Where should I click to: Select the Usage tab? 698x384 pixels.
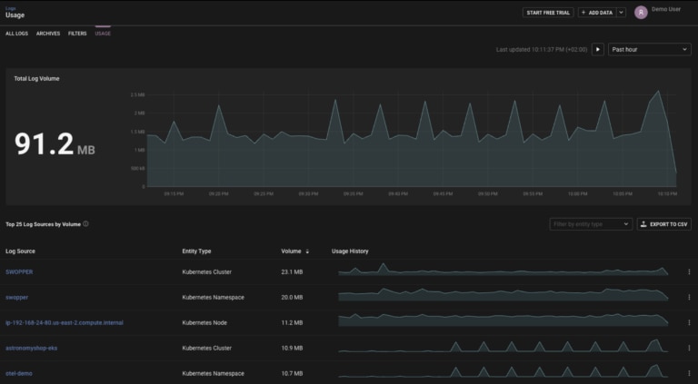103,34
